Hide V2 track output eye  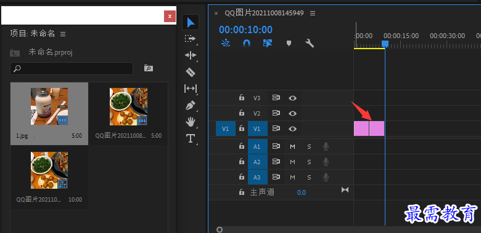coord(293,114)
